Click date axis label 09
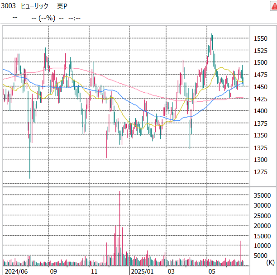The width and height of the screenshot is (277, 275). pos(53,271)
